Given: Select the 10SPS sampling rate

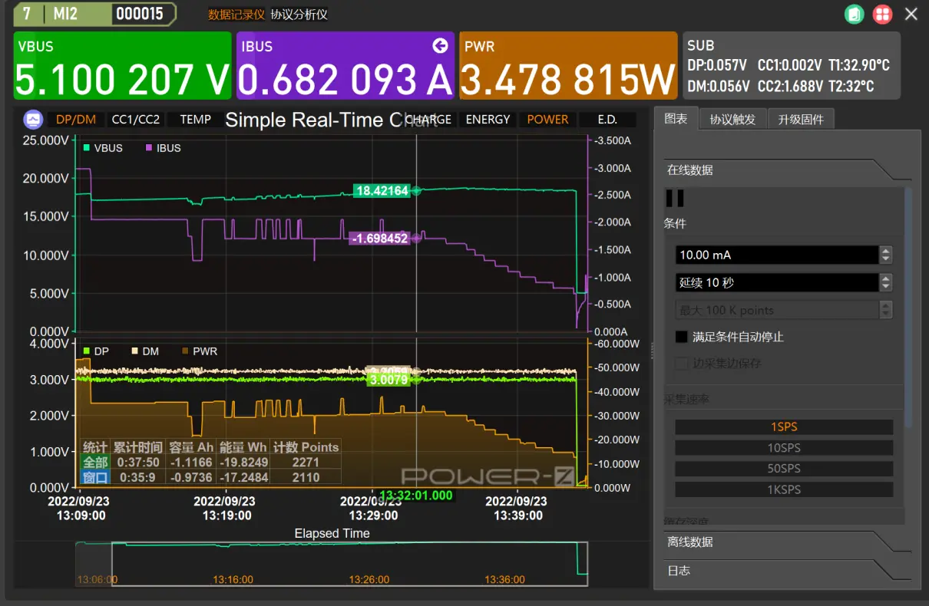Looking at the screenshot, I should [784, 448].
